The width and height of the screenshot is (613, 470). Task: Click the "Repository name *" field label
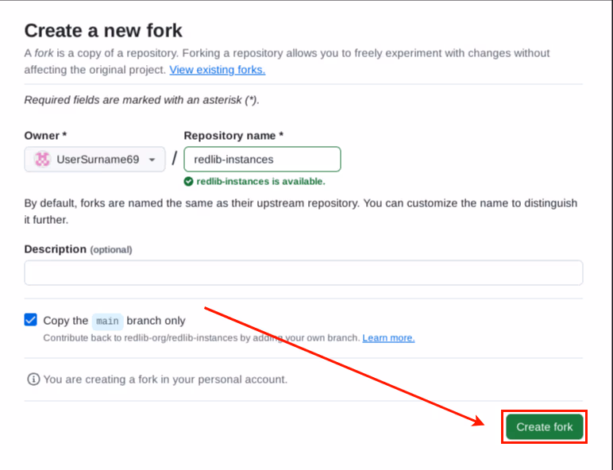[233, 136]
